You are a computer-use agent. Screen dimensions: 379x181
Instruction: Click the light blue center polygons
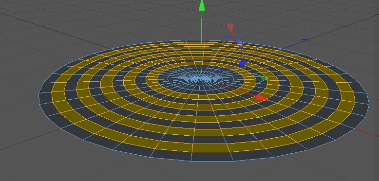tap(200, 78)
